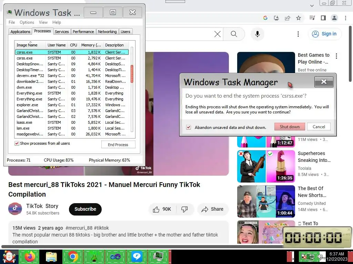Open the File menu in Task Manager
Screen dimensions: 353x264
click(x=12, y=22)
